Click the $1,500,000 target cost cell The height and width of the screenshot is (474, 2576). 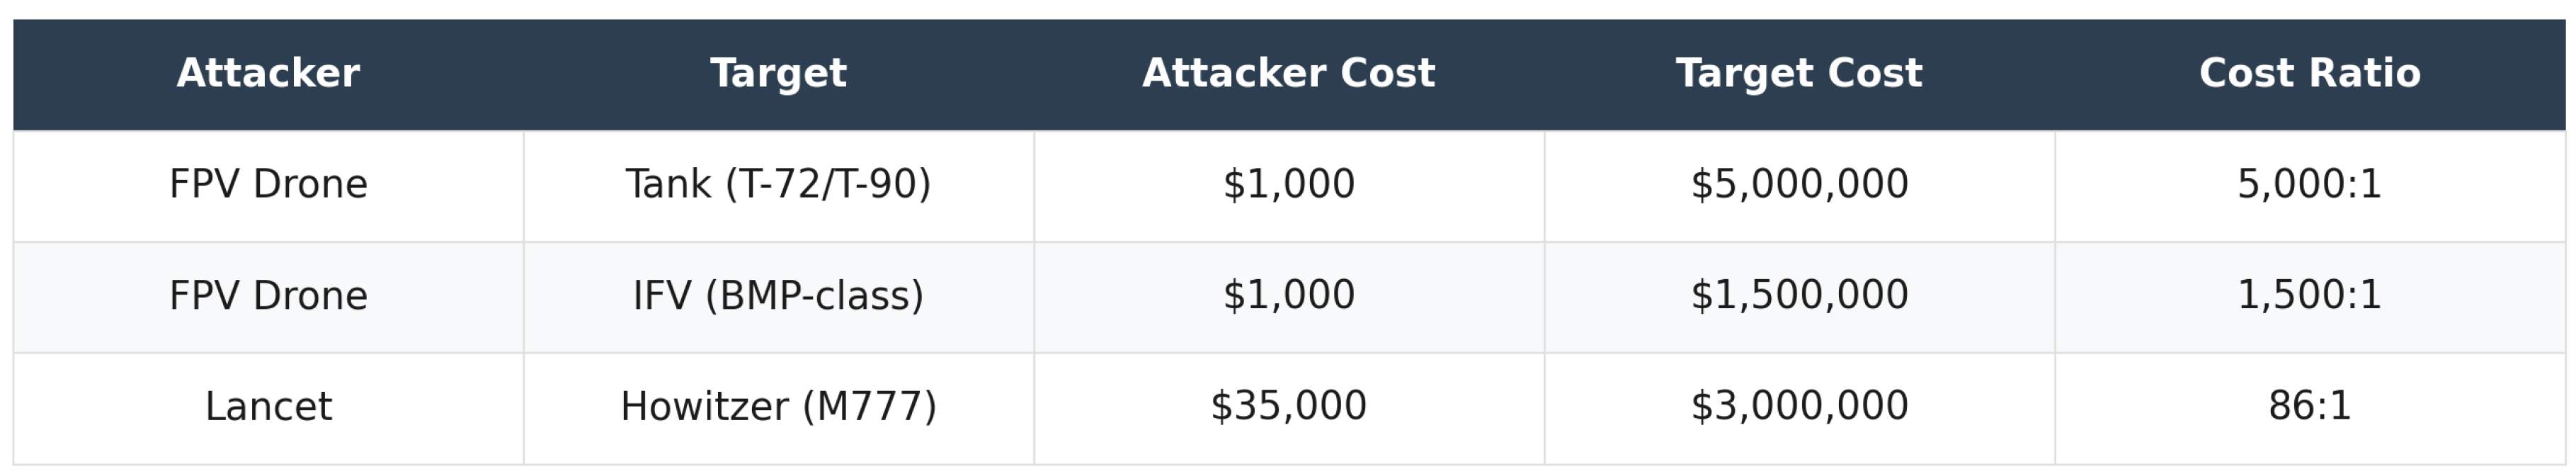pos(1798,295)
